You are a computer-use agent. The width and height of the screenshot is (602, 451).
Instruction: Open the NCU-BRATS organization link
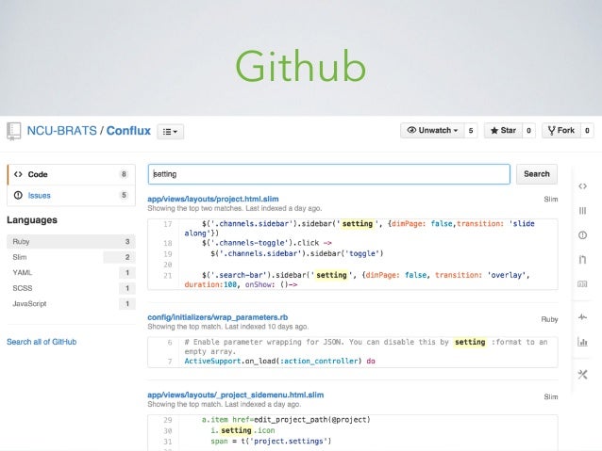62,131
